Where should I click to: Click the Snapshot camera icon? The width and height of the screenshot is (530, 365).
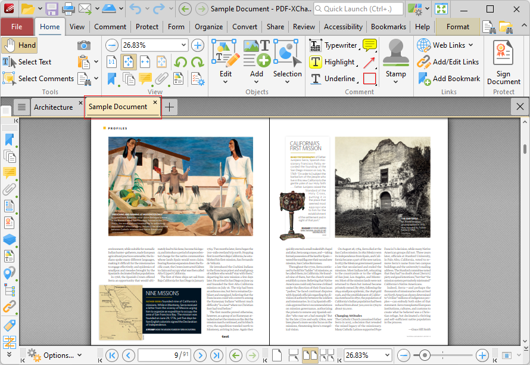84,45
